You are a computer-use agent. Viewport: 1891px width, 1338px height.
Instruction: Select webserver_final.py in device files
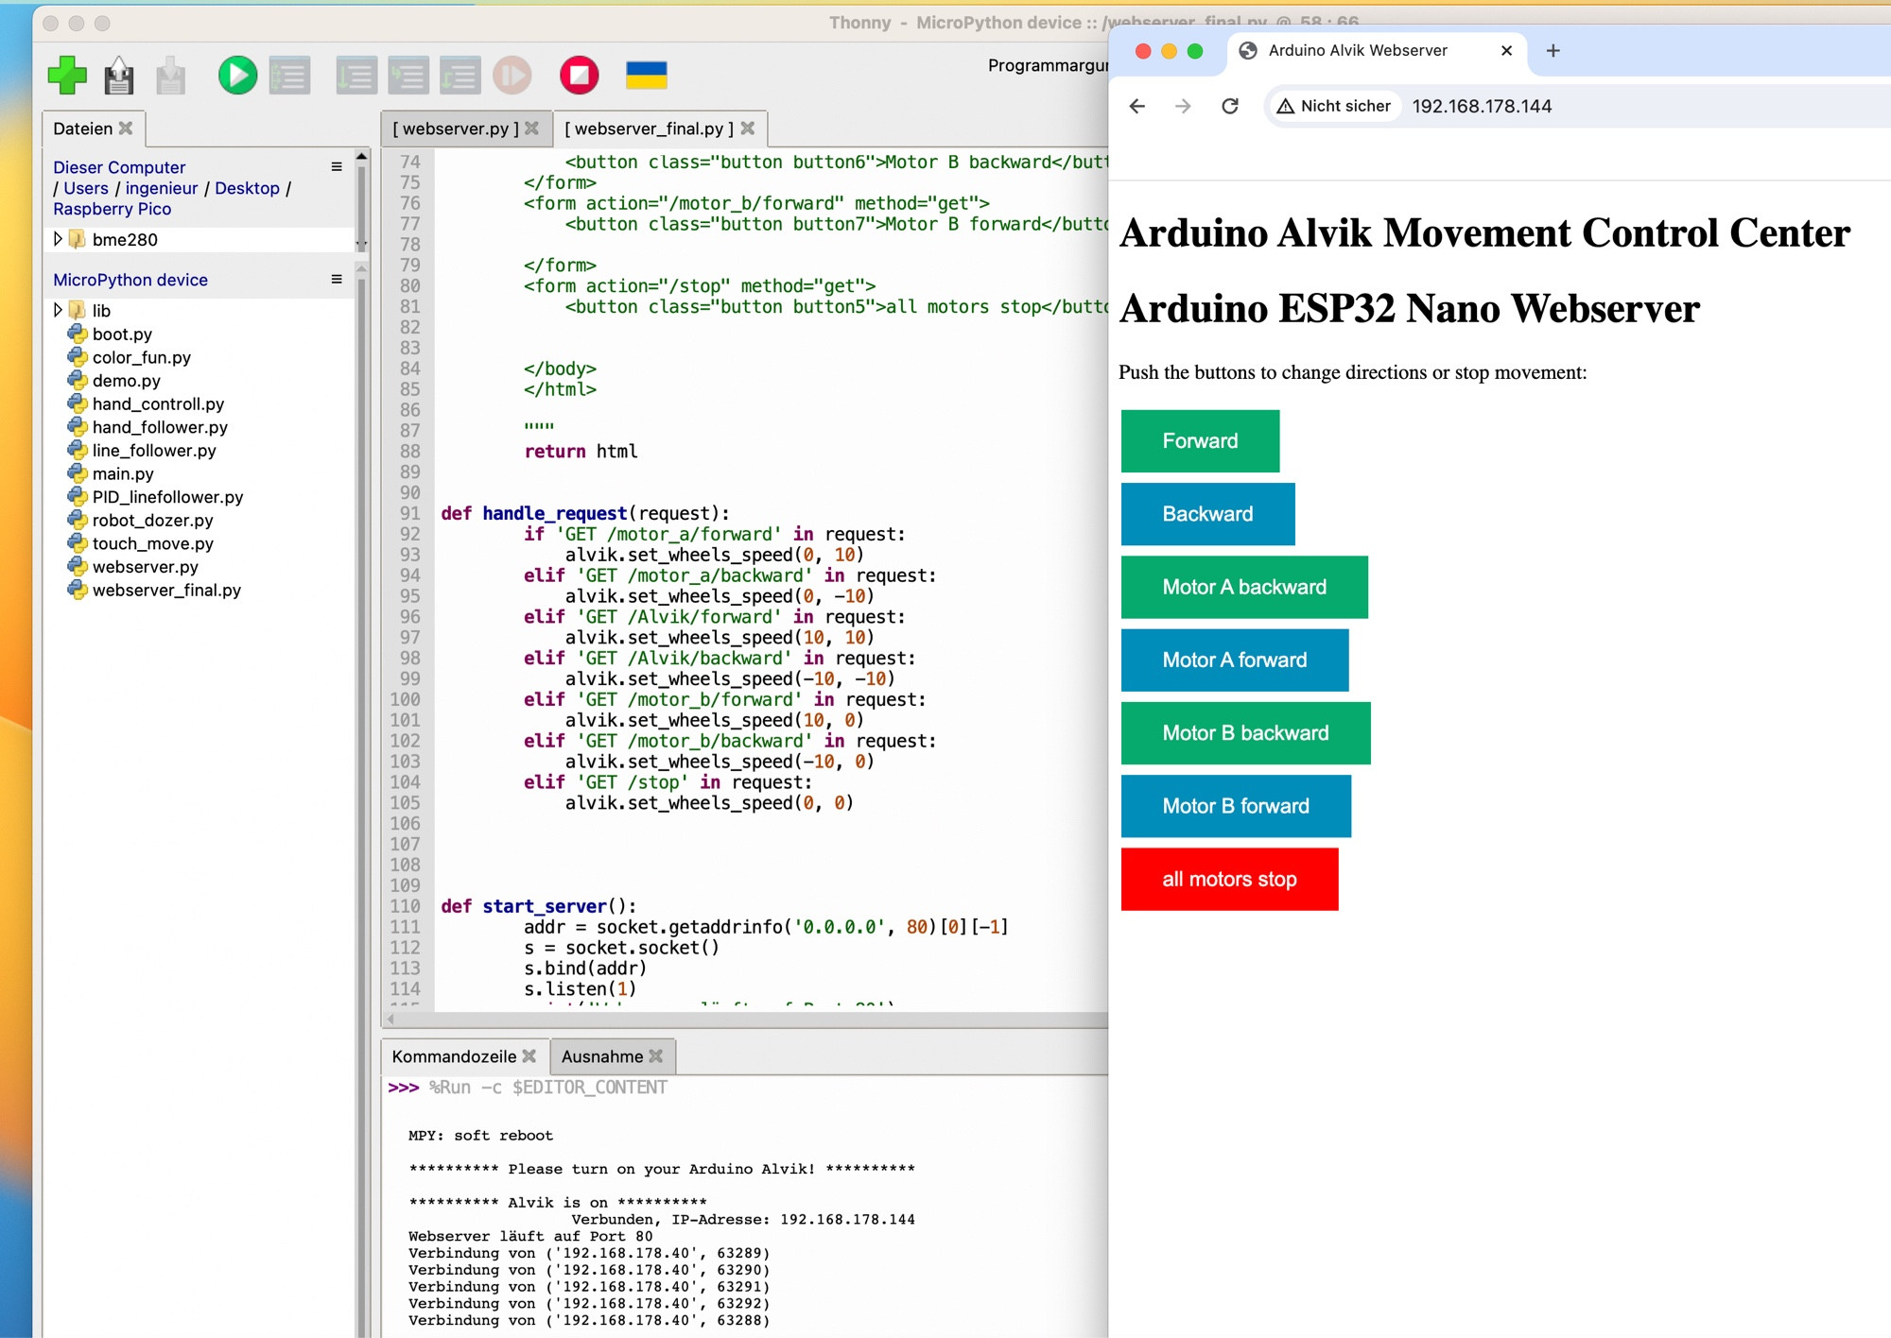tap(166, 590)
